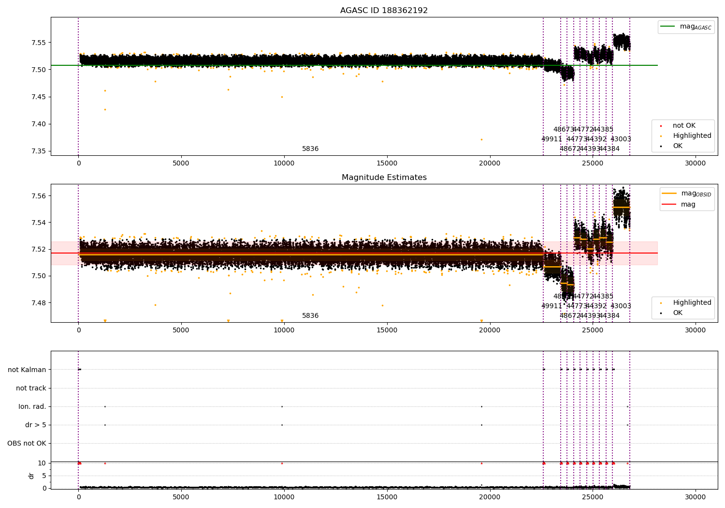Click the y-axis tick '7.48' in middle panel
The height and width of the screenshot is (508, 725).
coord(39,303)
